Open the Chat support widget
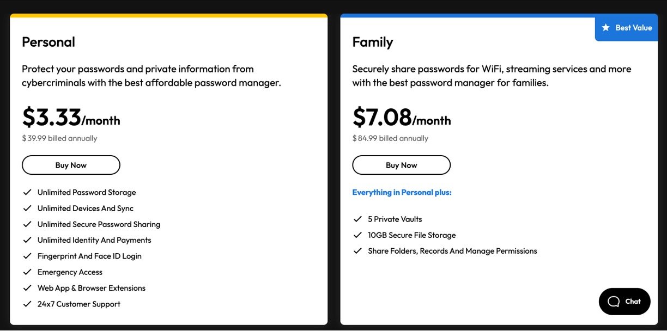Viewport: 667px width, 331px height. (x=624, y=302)
